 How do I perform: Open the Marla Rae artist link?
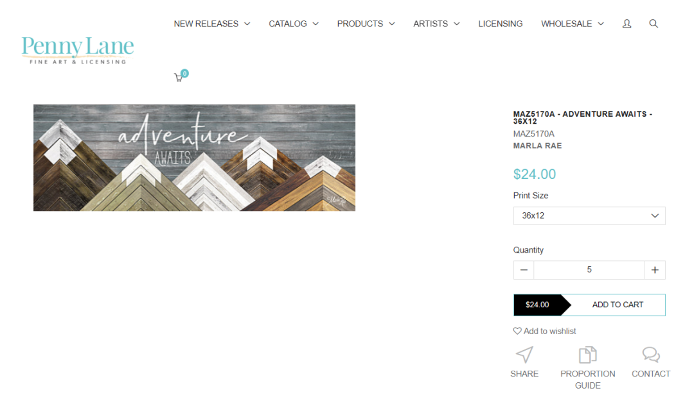(537, 146)
